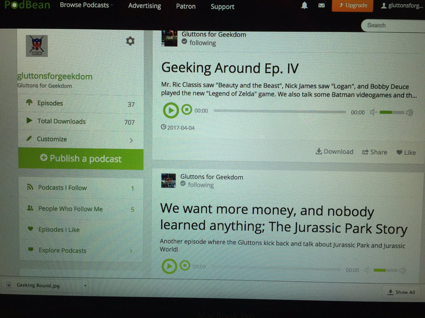Open the gluttonsforg... account menu
The width and height of the screenshot is (425, 318).
pos(402,6)
